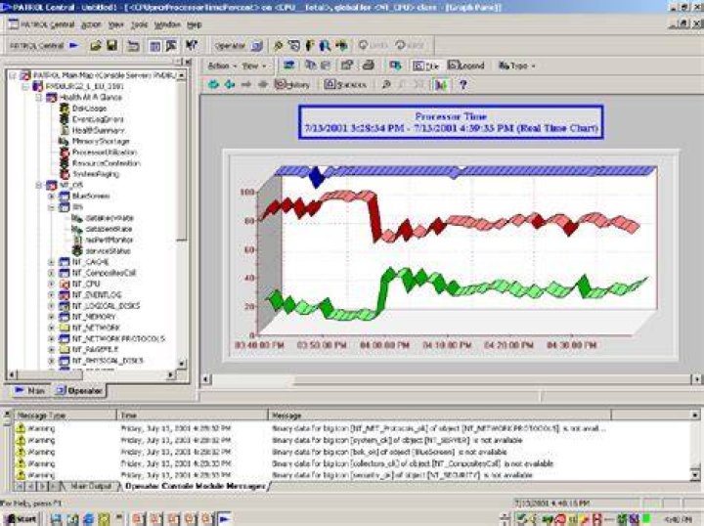704x526 pixels.
Task: Click the History button
Action: [x=292, y=84]
